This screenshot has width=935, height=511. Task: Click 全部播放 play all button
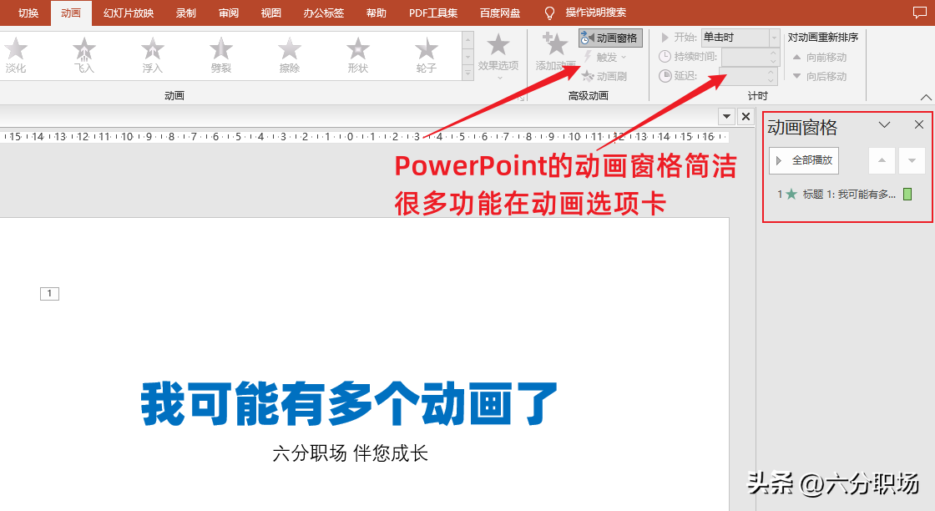click(804, 160)
